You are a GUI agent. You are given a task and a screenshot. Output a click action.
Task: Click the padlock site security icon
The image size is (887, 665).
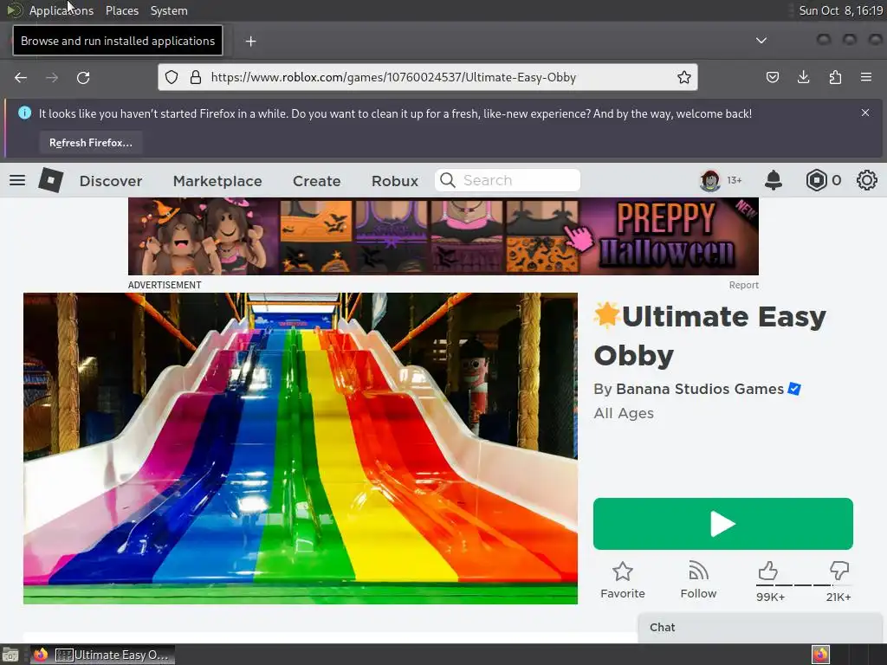196,77
